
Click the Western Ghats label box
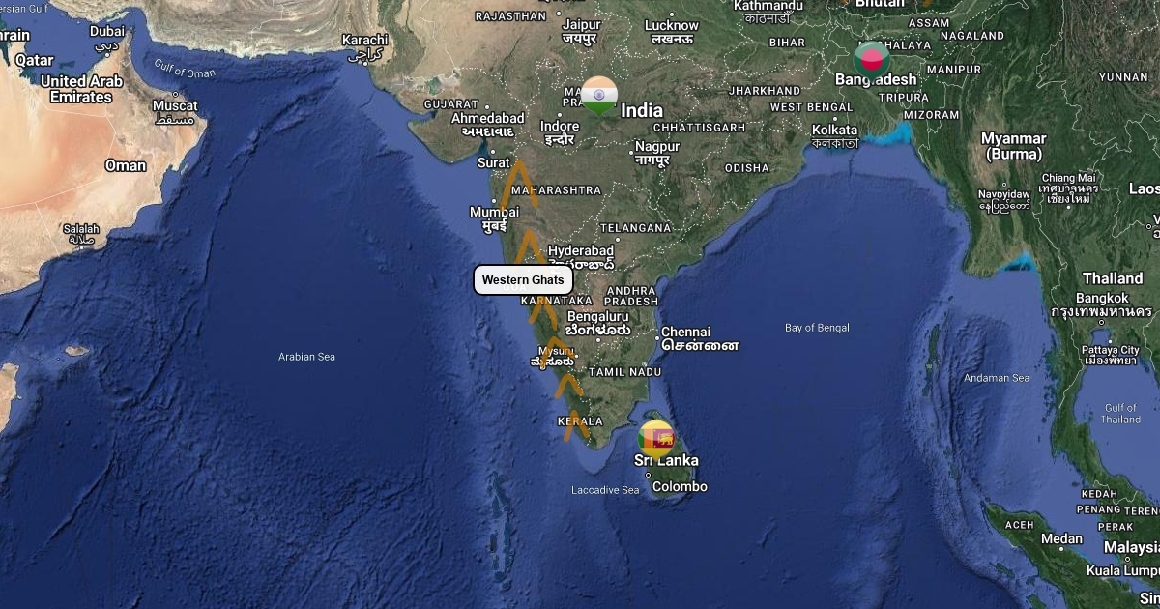(x=523, y=280)
